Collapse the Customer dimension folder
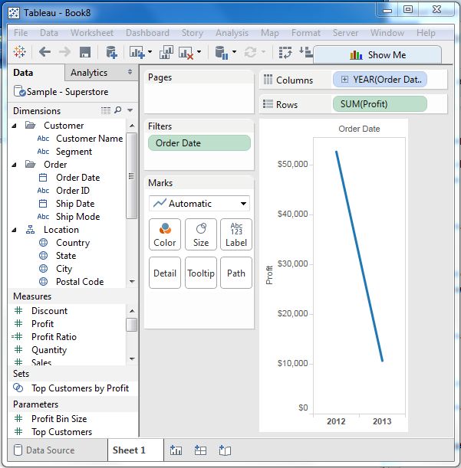This screenshot has width=461, height=468. coord(17,126)
